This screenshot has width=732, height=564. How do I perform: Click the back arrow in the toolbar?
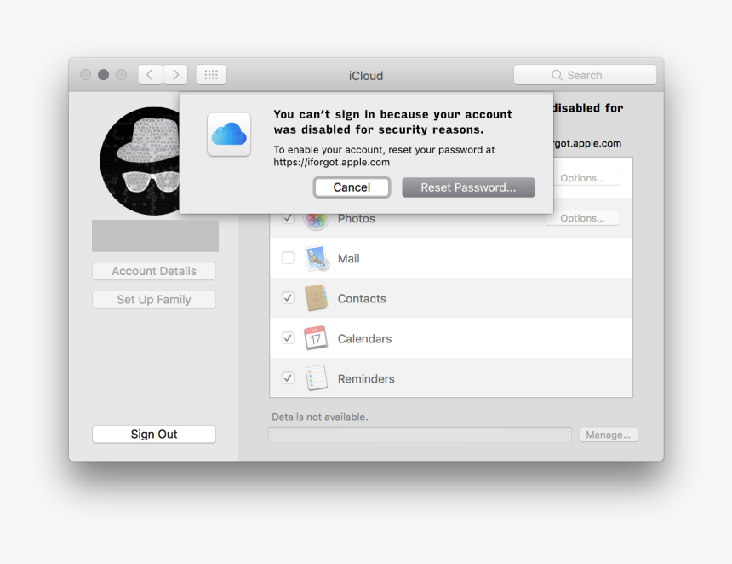click(x=150, y=74)
